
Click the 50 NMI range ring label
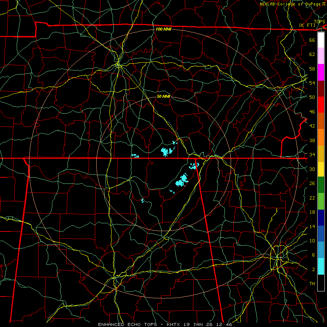(x=163, y=96)
